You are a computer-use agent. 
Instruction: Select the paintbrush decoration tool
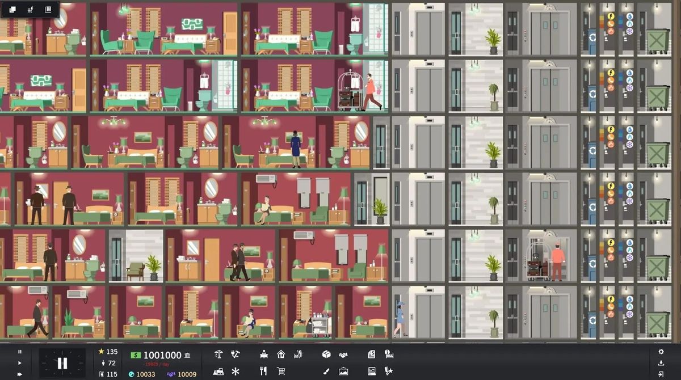(326, 371)
